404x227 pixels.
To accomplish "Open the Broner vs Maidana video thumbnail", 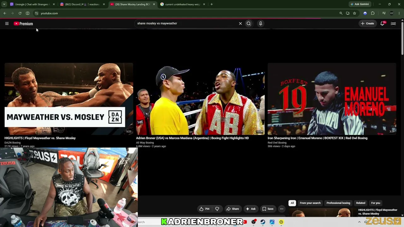I will [x=200, y=99].
